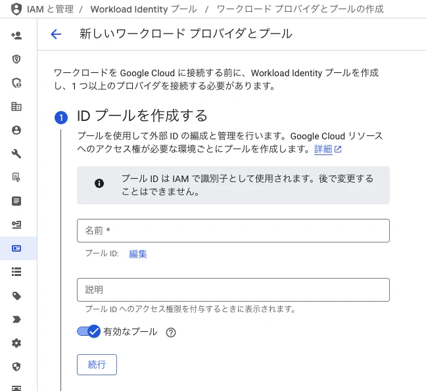426x391 pixels.
Task: Open the building-shaped organization icon in sidebar
Action: coord(17,106)
